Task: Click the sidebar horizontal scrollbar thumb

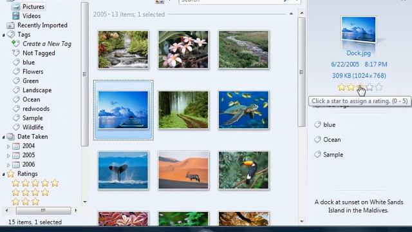Action: 43,211
